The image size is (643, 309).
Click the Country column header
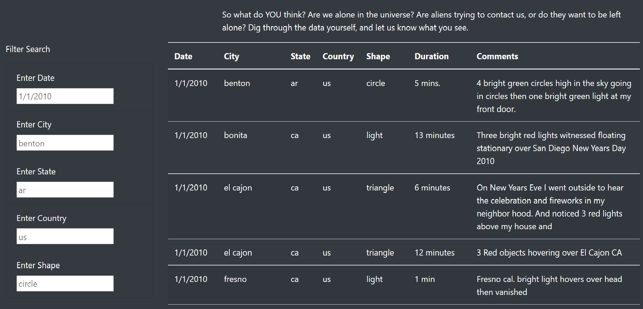point(338,57)
